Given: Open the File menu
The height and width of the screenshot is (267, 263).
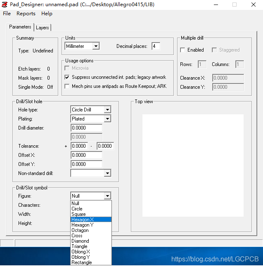Looking at the screenshot, I should (x=7, y=14).
